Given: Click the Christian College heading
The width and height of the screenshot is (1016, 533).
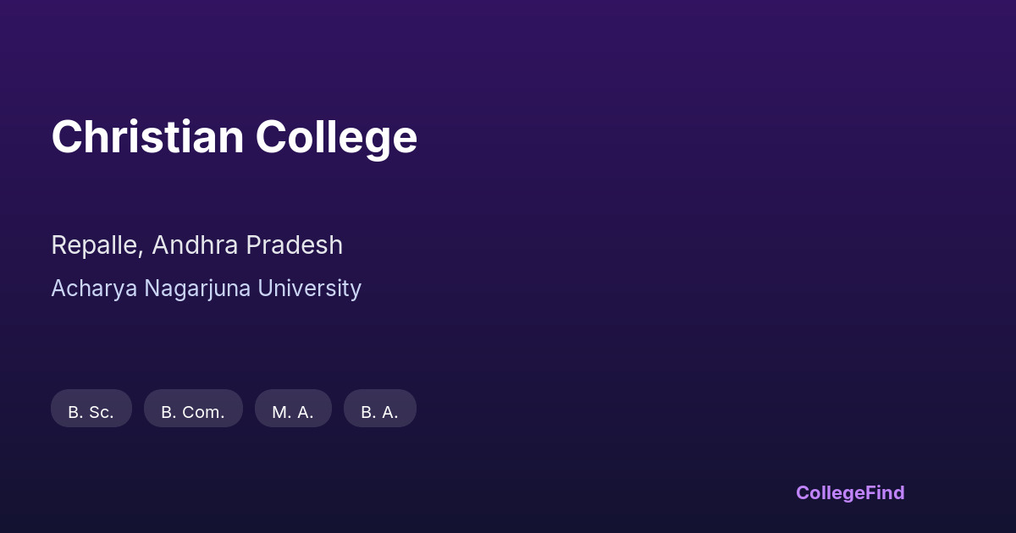Looking at the screenshot, I should click(234, 137).
